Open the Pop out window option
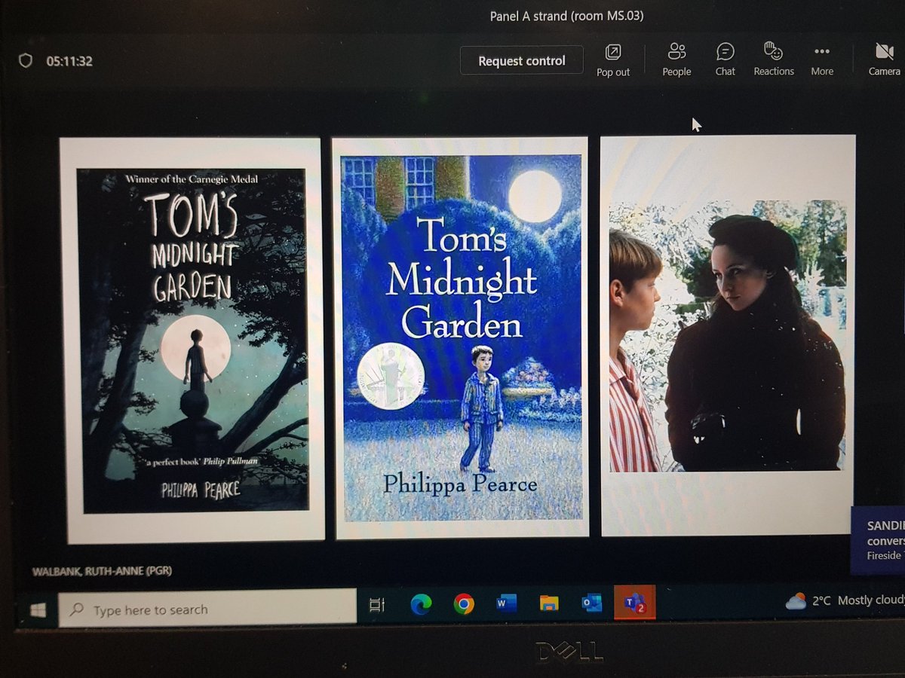Viewport: 905px width, 678px height. (613, 60)
